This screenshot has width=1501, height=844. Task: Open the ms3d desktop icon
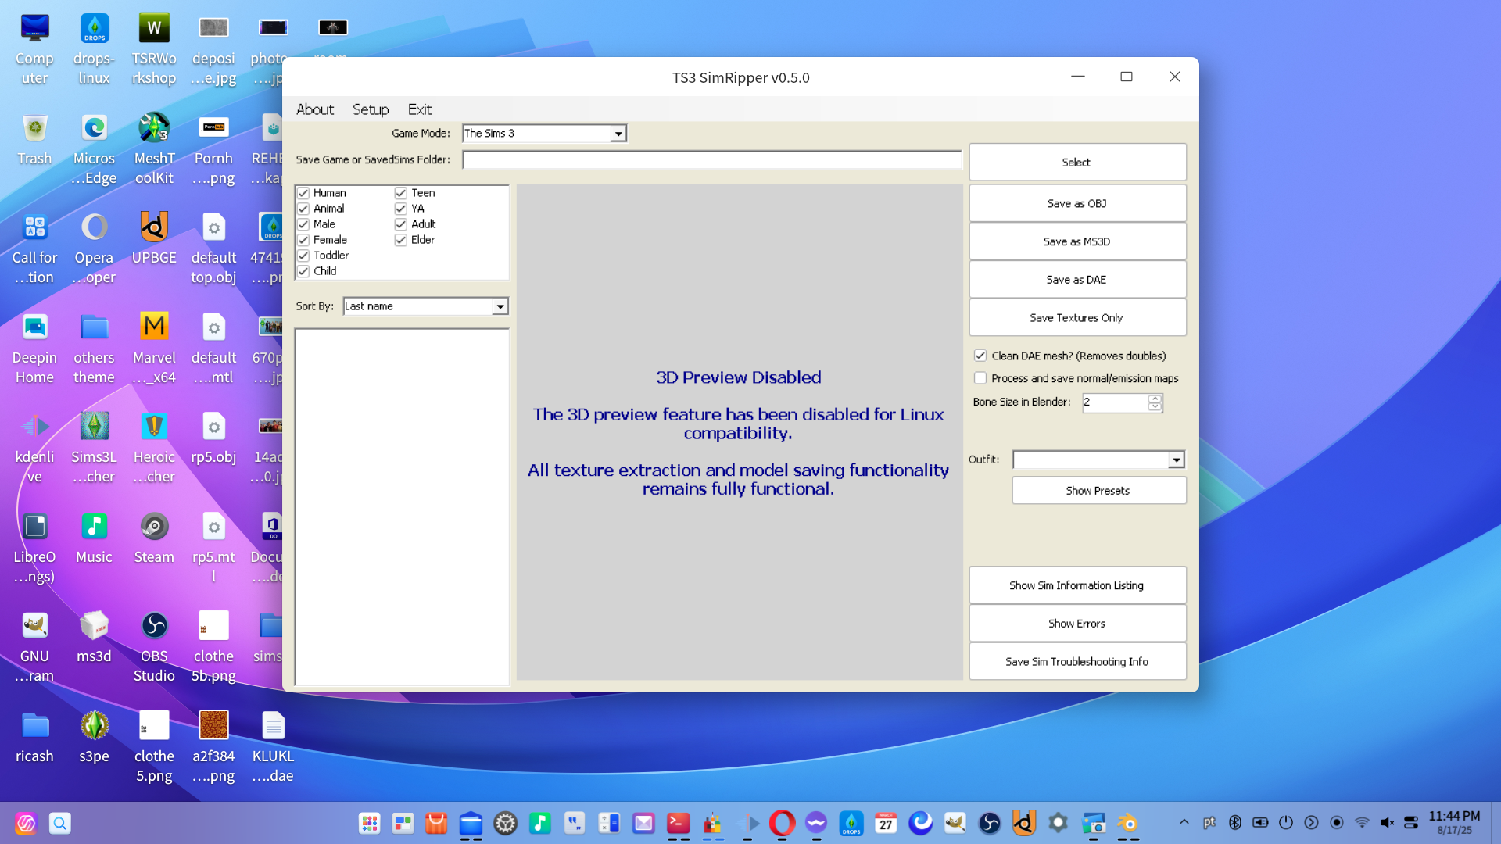click(94, 626)
